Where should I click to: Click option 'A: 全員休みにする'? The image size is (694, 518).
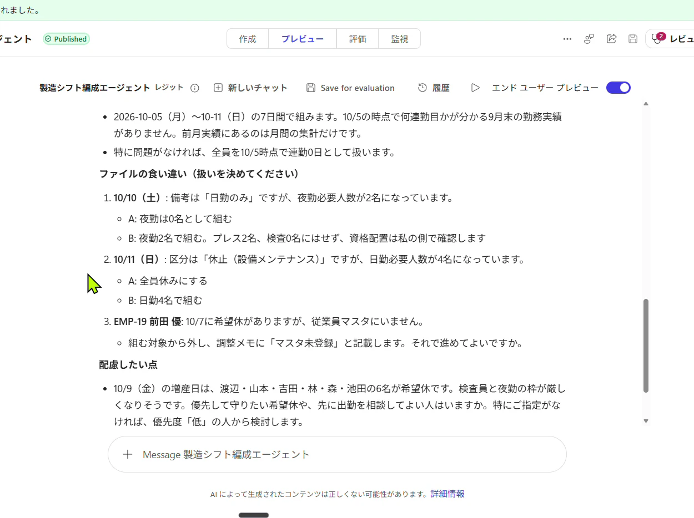click(168, 281)
